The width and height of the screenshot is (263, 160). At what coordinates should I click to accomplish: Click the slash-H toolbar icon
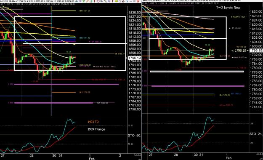120,1
